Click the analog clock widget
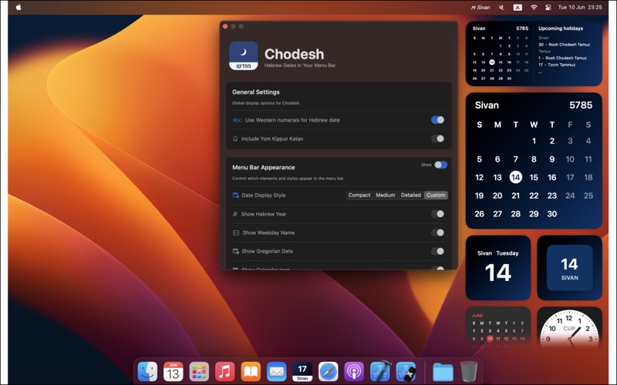 pos(570,328)
